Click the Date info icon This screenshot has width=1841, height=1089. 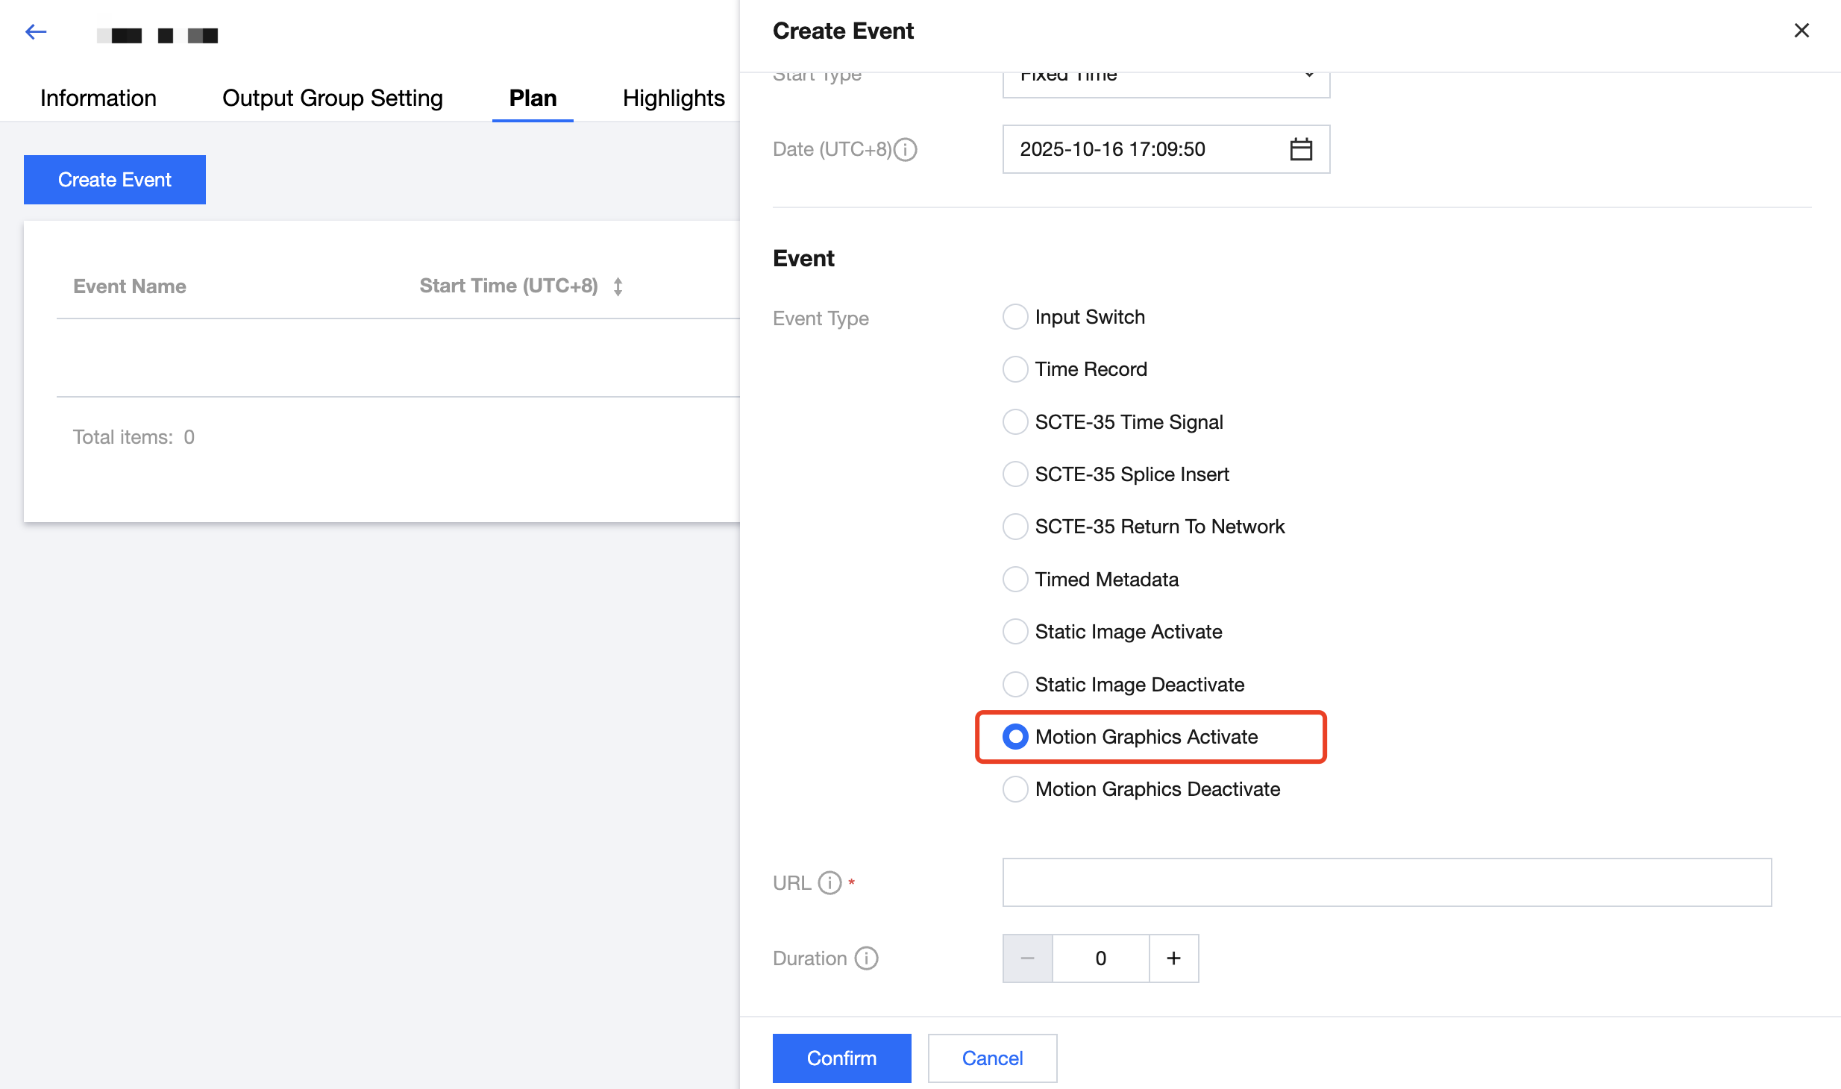(x=906, y=150)
